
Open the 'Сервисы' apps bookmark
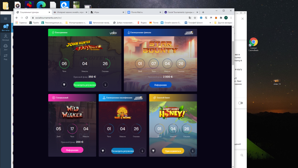pyautogui.click(x=21, y=23)
